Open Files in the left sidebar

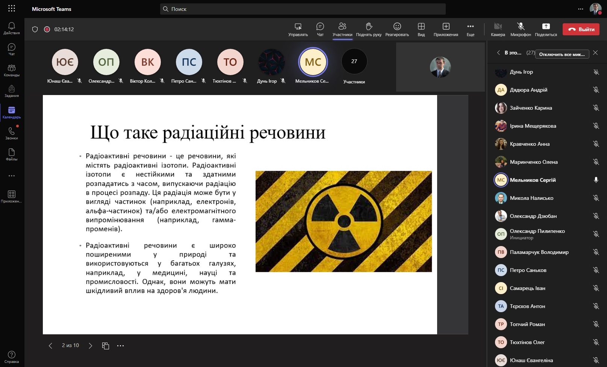[12, 154]
